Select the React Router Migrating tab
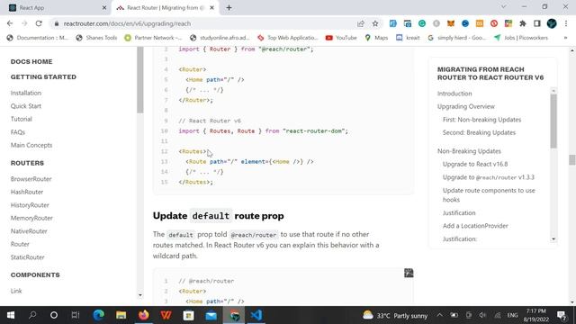The image size is (576, 324). 166,8
